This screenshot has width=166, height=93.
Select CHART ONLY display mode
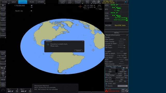point(63,2)
